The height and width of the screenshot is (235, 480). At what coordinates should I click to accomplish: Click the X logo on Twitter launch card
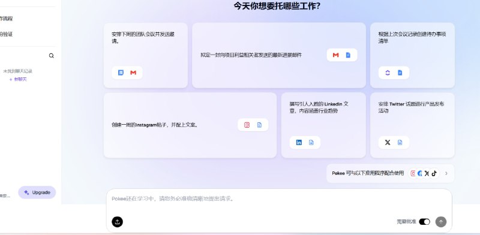click(388, 142)
